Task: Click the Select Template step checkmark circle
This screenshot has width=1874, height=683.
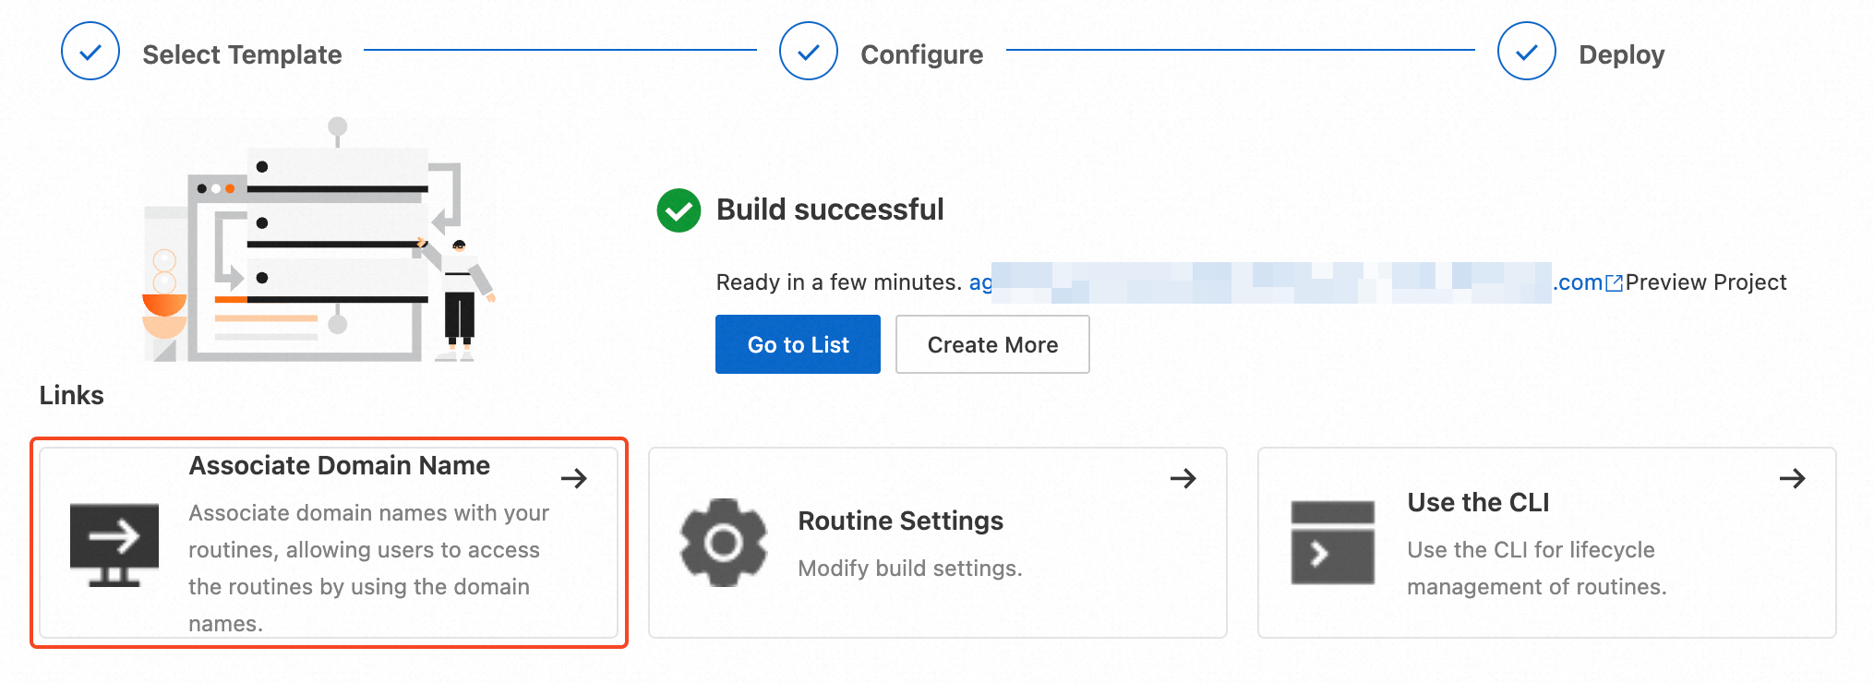Action: click(x=90, y=52)
